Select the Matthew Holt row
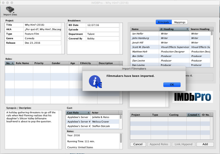The image size is (220, 154). tap(170, 51)
